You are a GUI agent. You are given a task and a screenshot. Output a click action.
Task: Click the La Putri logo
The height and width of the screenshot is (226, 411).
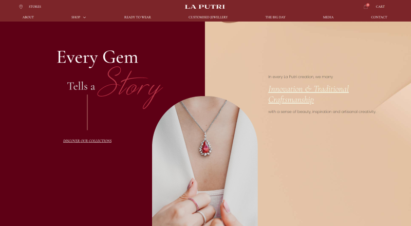tap(205, 7)
